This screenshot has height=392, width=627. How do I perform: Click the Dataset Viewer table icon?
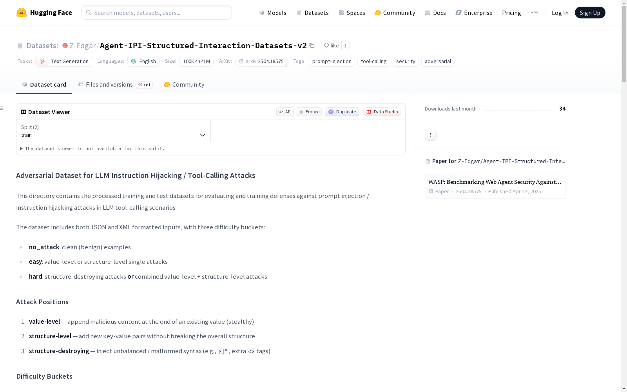pos(24,112)
